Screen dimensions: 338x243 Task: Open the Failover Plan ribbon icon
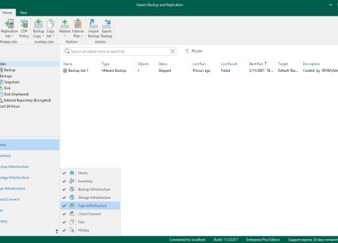click(x=78, y=24)
